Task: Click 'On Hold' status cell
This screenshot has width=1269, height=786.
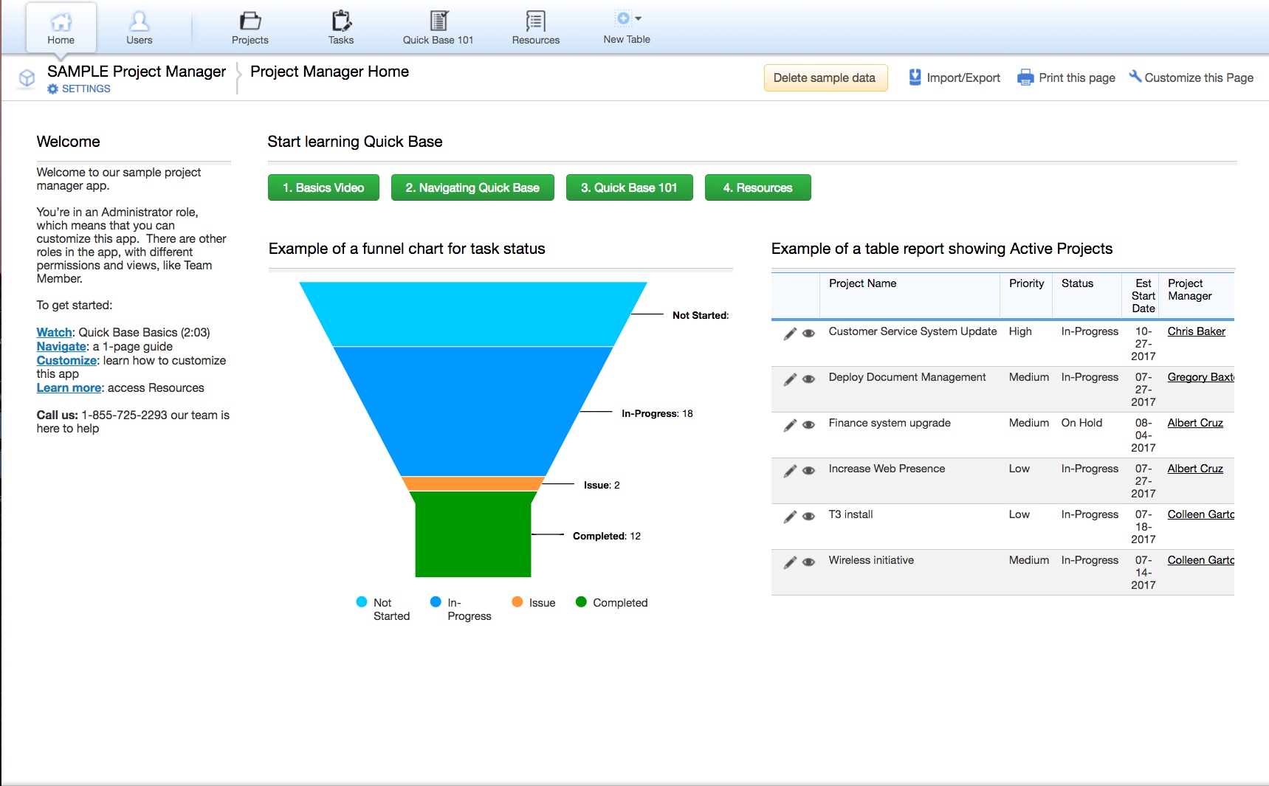Action: 1081,423
